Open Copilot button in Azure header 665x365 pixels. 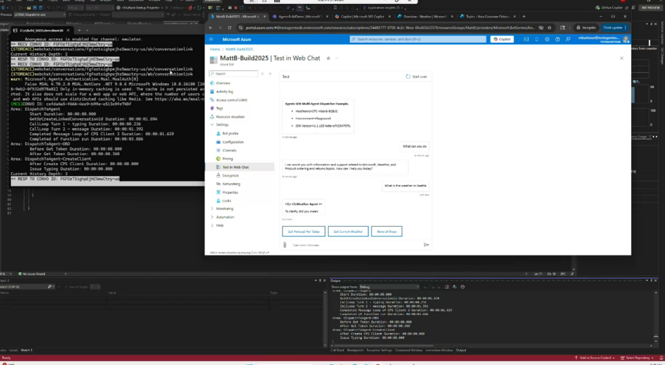coord(502,40)
